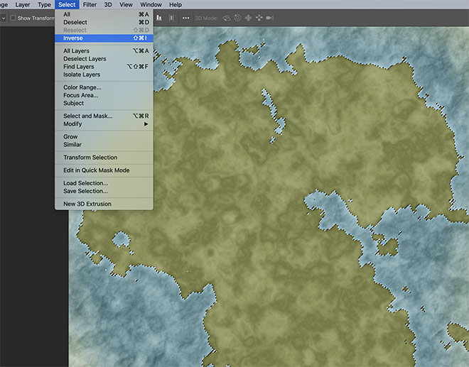469x367 pixels.
Task: Click Color Range... in Select menu
Action: click(82, 87)
